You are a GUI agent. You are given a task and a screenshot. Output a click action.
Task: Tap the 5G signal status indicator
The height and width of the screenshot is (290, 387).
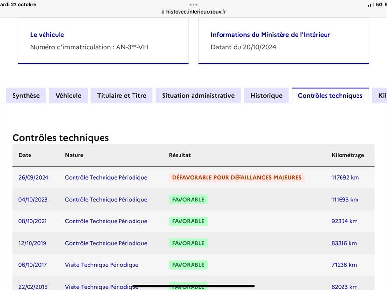(x=379, y=5)
